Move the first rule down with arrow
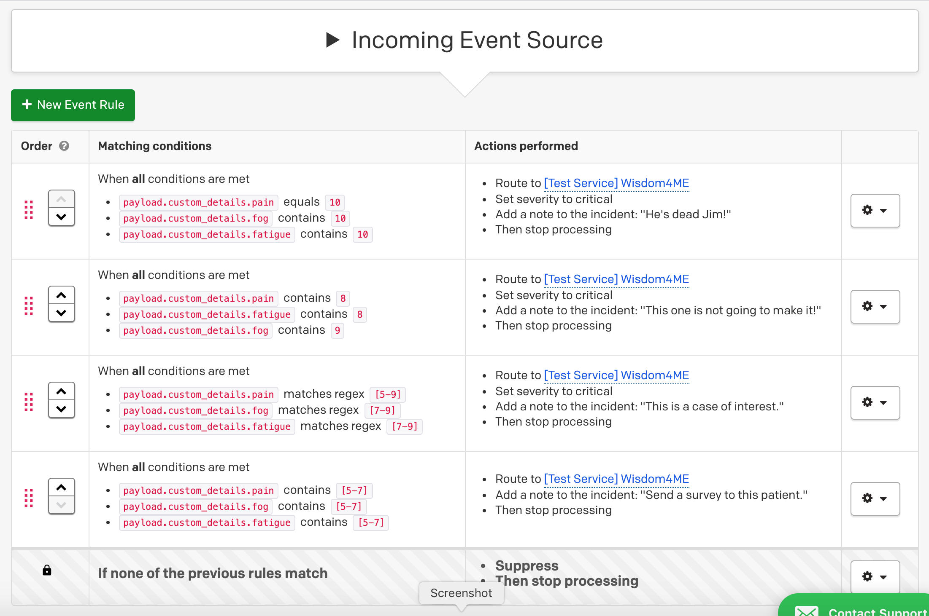 click(x=62, y=217)
